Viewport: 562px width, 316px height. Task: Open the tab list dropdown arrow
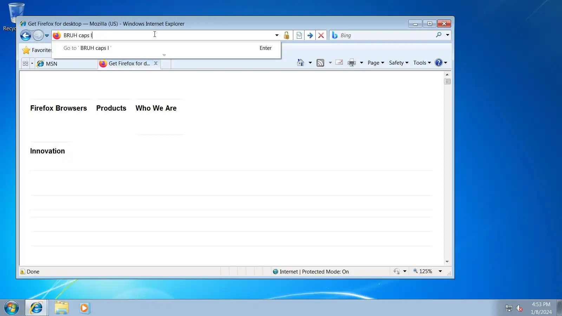click(32, 64)
